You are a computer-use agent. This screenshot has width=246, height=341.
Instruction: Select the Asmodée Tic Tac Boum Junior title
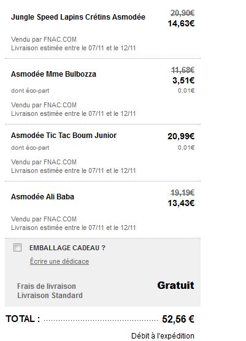point(64,136)
